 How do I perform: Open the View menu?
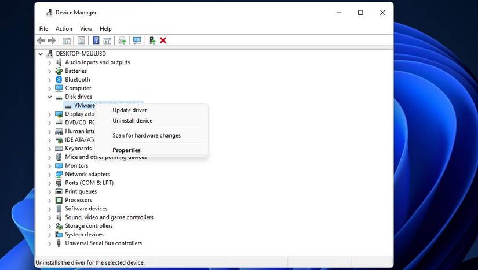click(x=86, y=28)
